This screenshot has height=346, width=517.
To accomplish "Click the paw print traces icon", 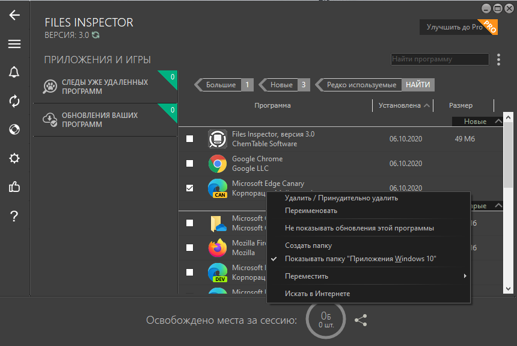I will [x=50, y=87].
